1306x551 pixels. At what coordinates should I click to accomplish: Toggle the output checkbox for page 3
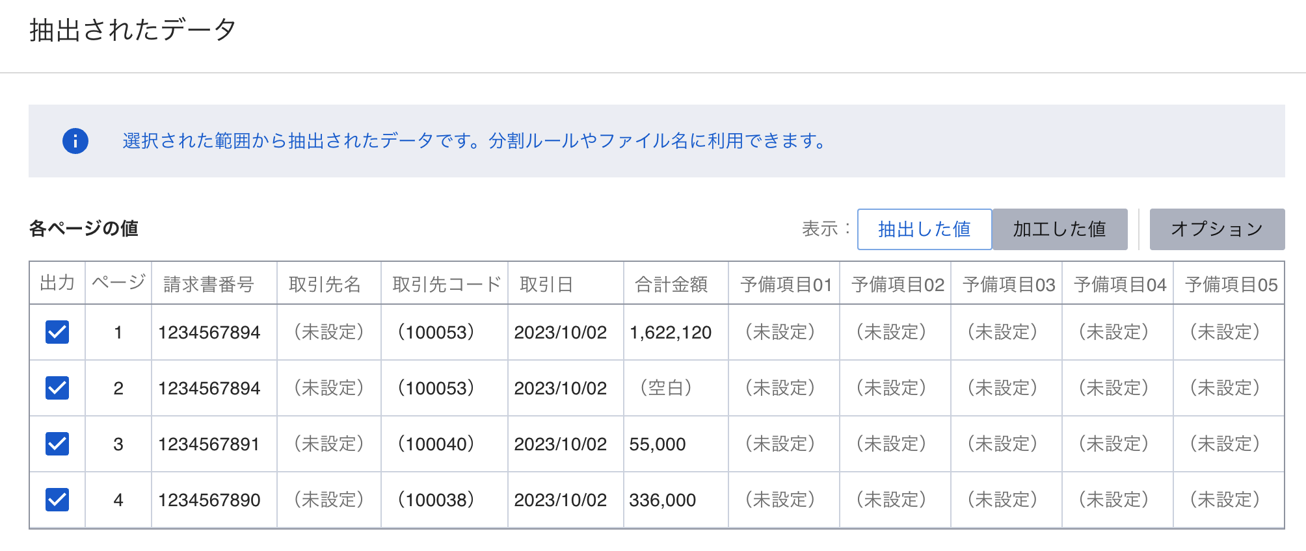pos(57,444)
